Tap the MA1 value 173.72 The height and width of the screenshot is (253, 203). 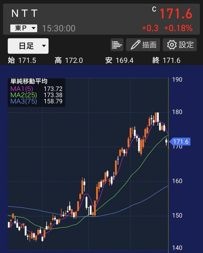(x=53, y=89)
